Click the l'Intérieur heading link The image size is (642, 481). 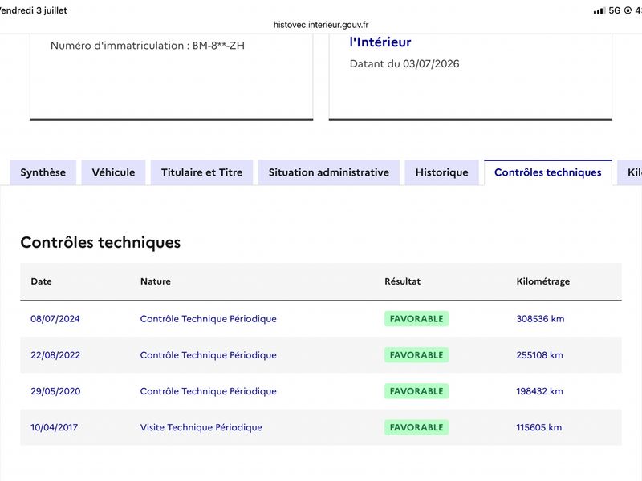click(380, 42)
